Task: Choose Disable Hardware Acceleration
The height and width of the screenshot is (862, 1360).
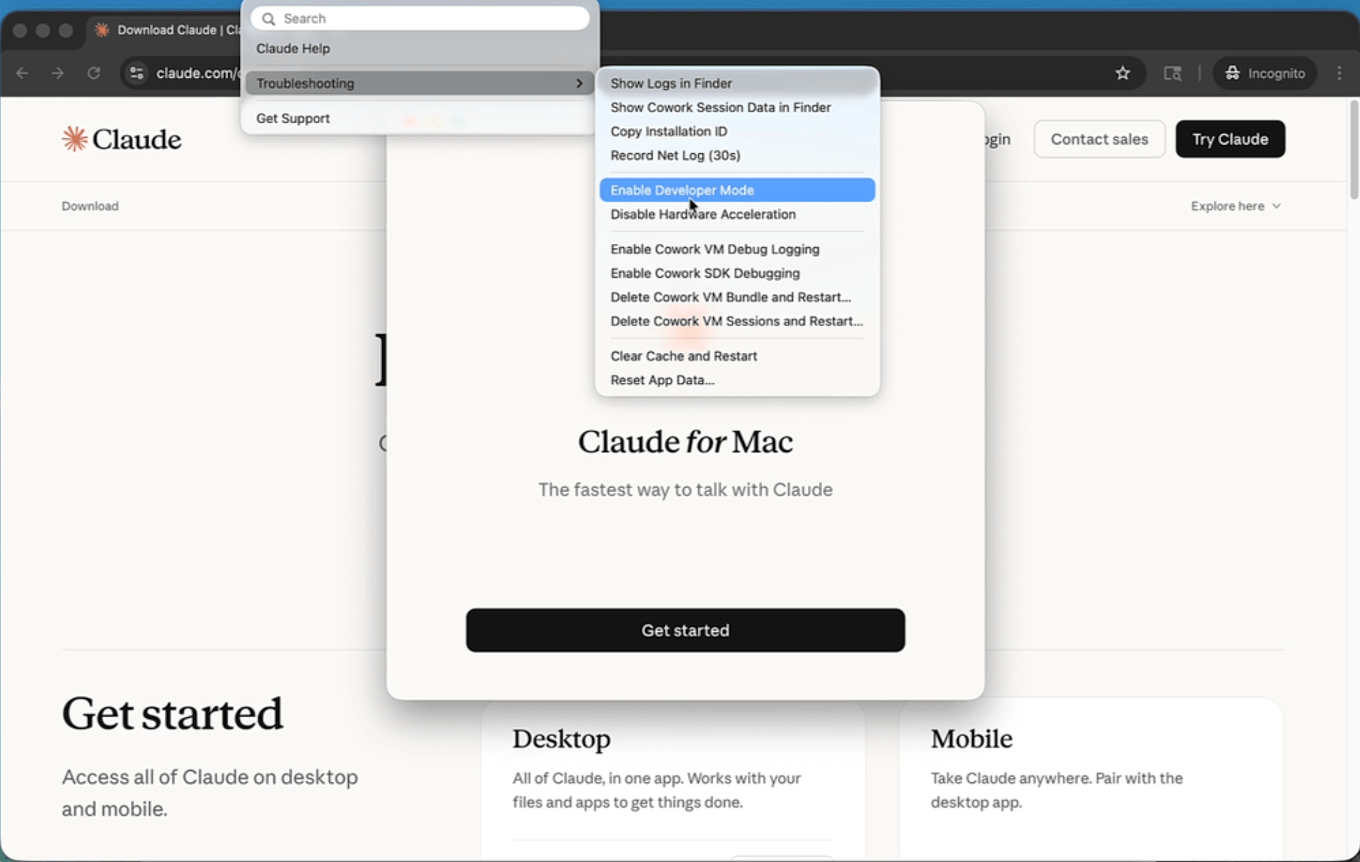Action: (737, 214)
